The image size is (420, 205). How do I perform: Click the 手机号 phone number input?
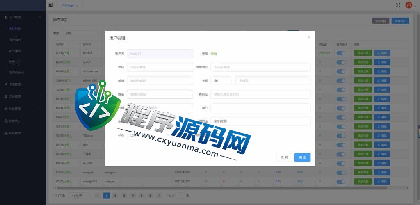(x=273, y=80)
